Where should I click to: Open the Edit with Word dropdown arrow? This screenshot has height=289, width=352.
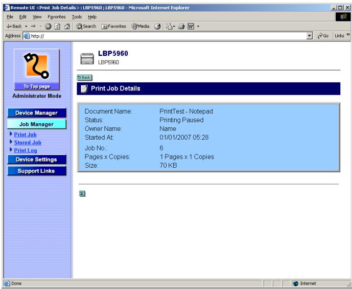point(198,27)
